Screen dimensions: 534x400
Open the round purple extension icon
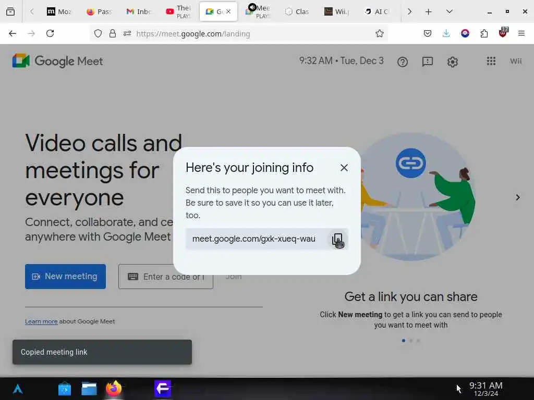coord(465,33)
